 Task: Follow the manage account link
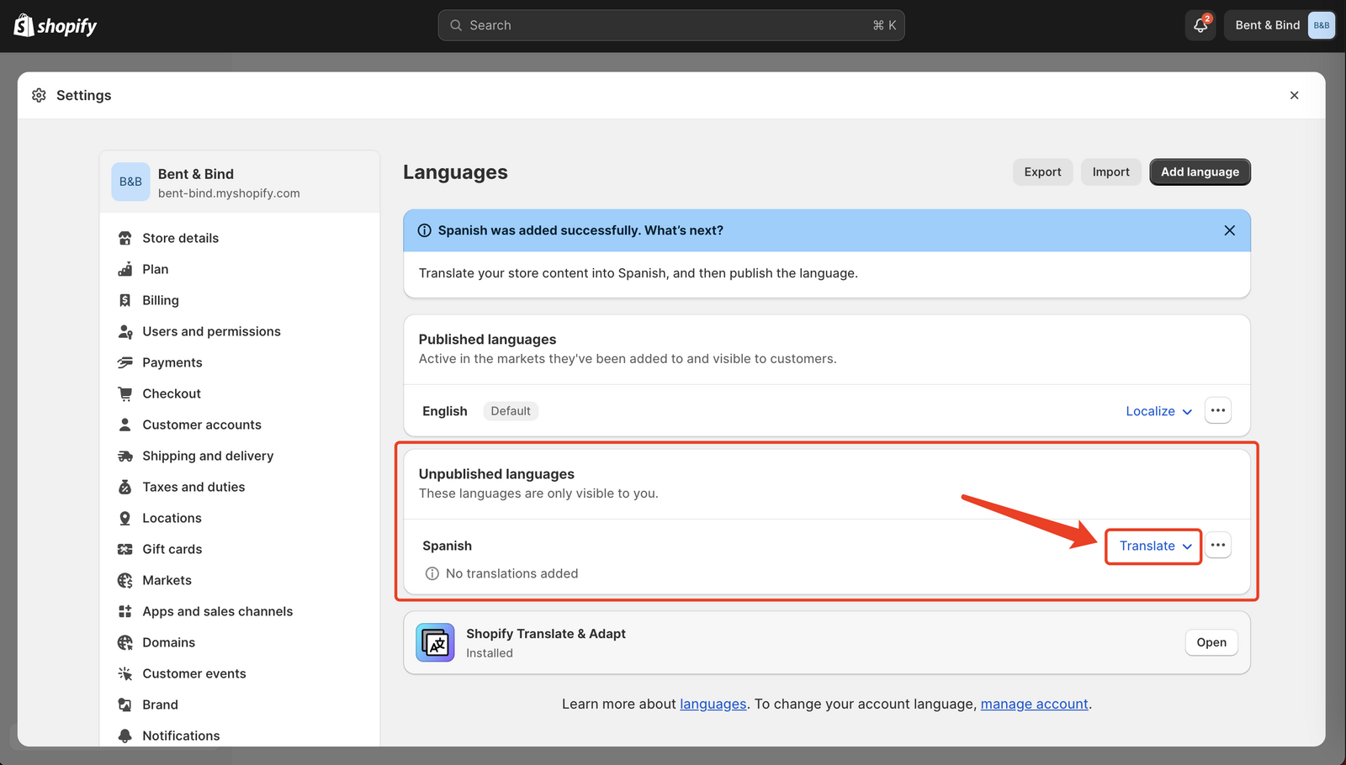point(1034,704)
